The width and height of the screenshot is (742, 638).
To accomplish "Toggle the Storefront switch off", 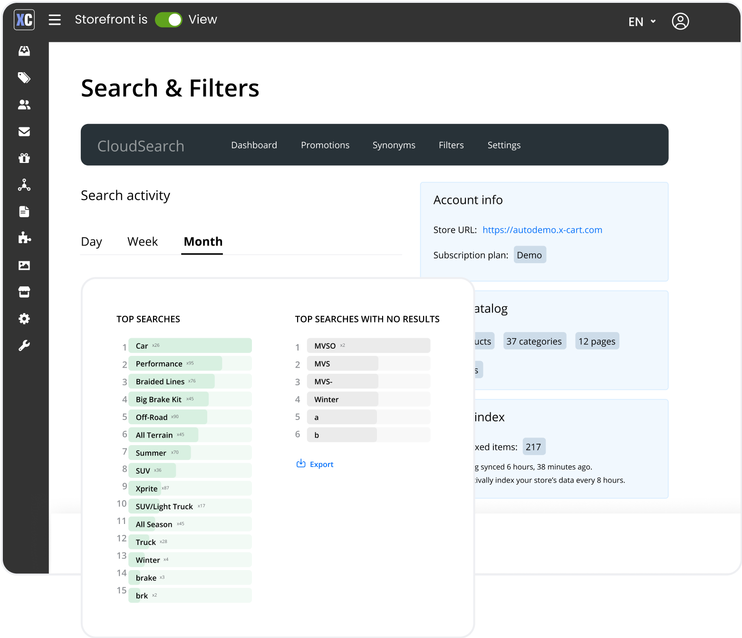I will click(169, 19).
